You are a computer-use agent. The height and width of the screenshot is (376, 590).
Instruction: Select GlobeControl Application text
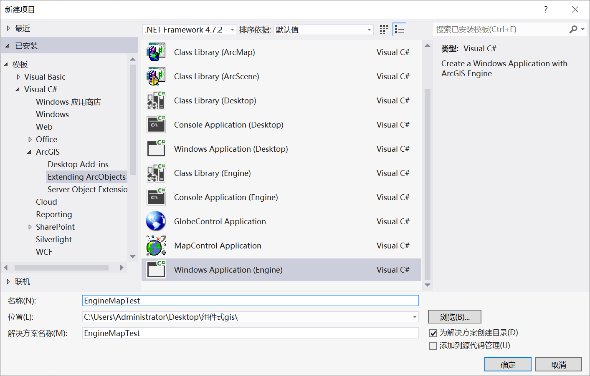[220, 221]
